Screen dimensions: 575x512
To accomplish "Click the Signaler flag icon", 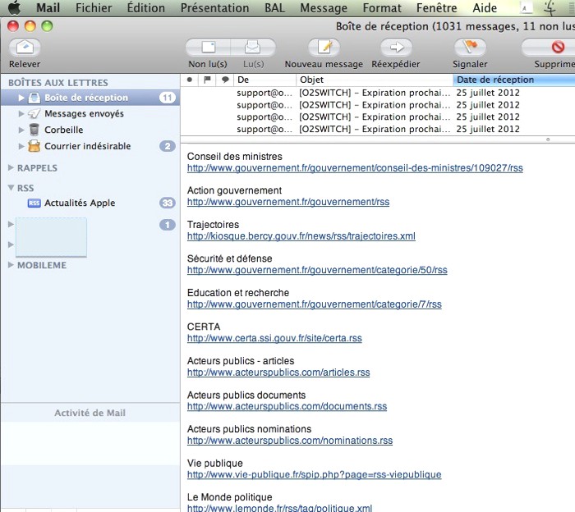I will click(x=470, y=48).
